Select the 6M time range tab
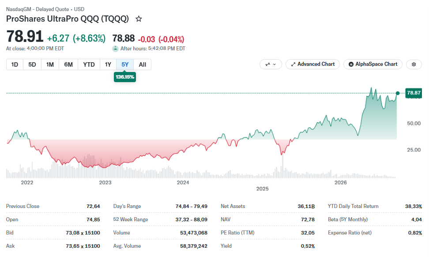Viewport: 429px width, 257px height. 68,64
